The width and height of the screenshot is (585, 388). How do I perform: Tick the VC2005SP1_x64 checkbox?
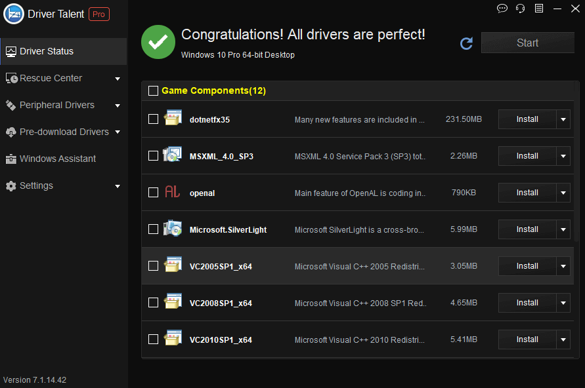154,266
